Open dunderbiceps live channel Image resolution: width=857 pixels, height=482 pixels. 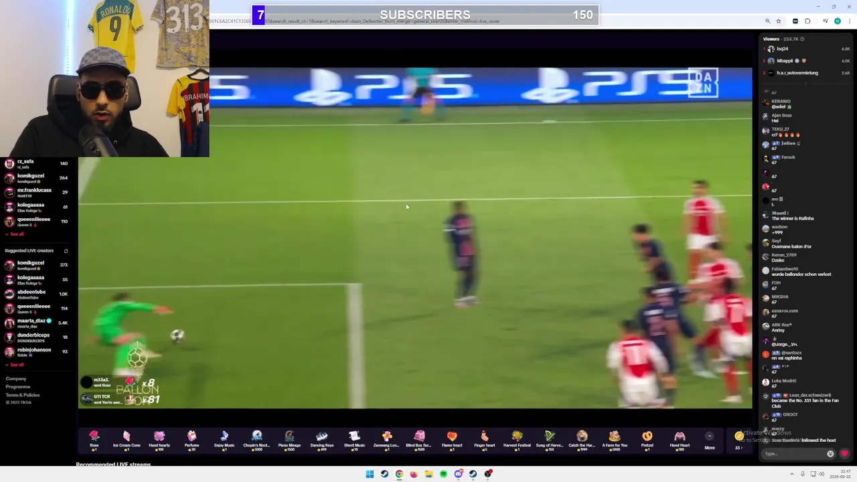pos(37,337)
